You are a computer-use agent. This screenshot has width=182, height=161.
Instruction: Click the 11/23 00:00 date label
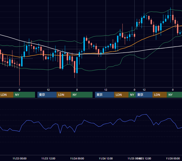point(20,158)
